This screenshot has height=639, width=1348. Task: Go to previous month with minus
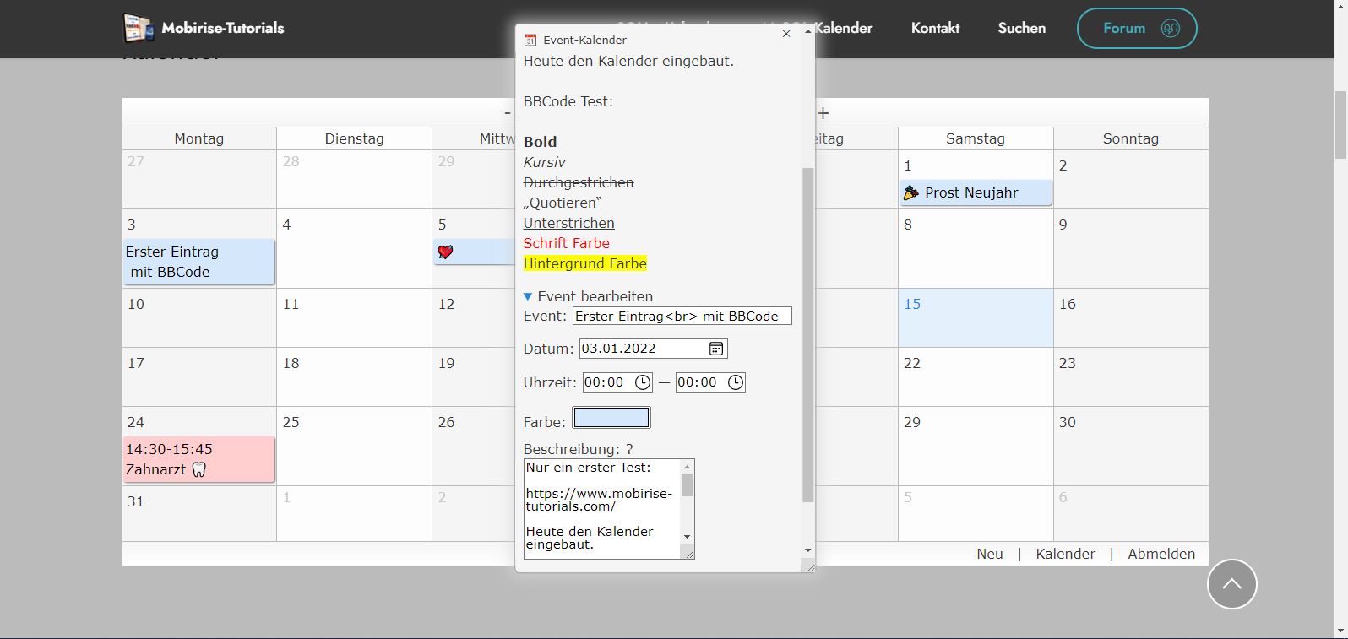(x=508, y=113)
